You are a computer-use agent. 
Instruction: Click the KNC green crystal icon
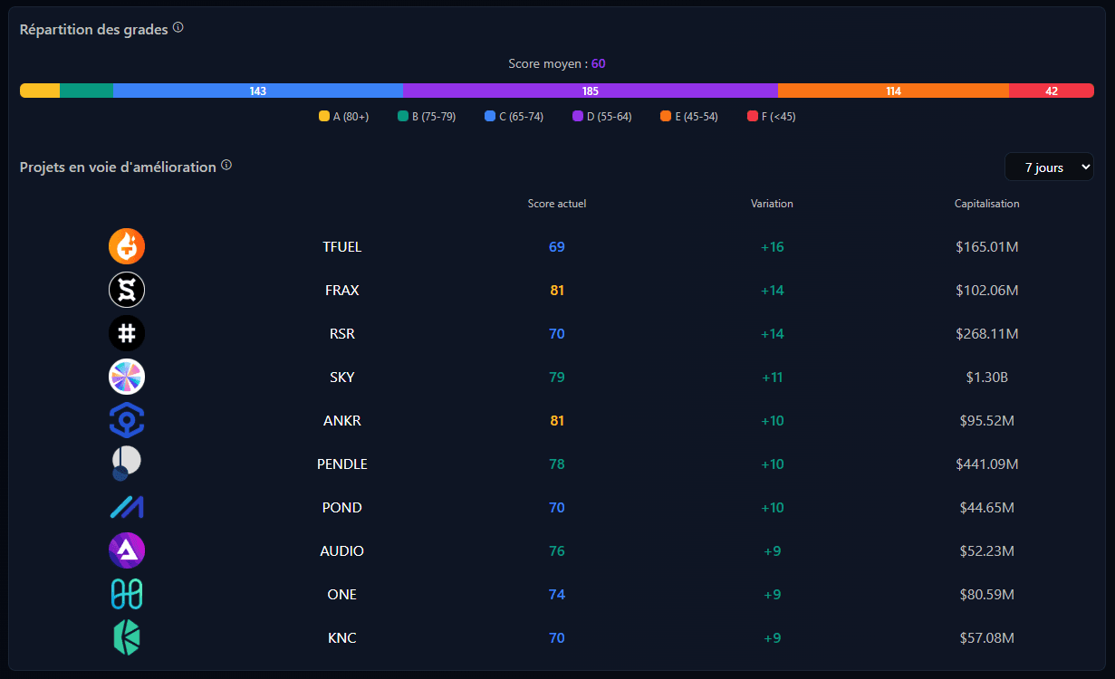pos(127,638)
